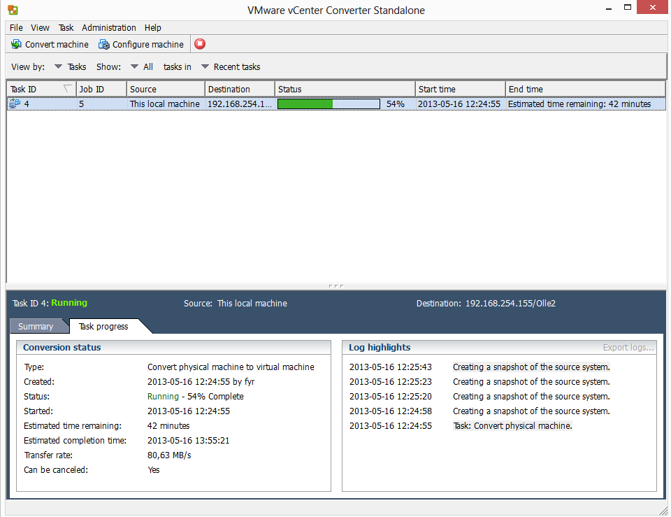Sort by End time column header
Image resolution: width=671 pixels, height=517 pixels.
tap(586, 89)
